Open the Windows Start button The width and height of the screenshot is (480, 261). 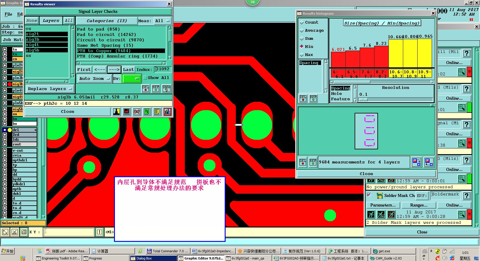tap(7, 251)
